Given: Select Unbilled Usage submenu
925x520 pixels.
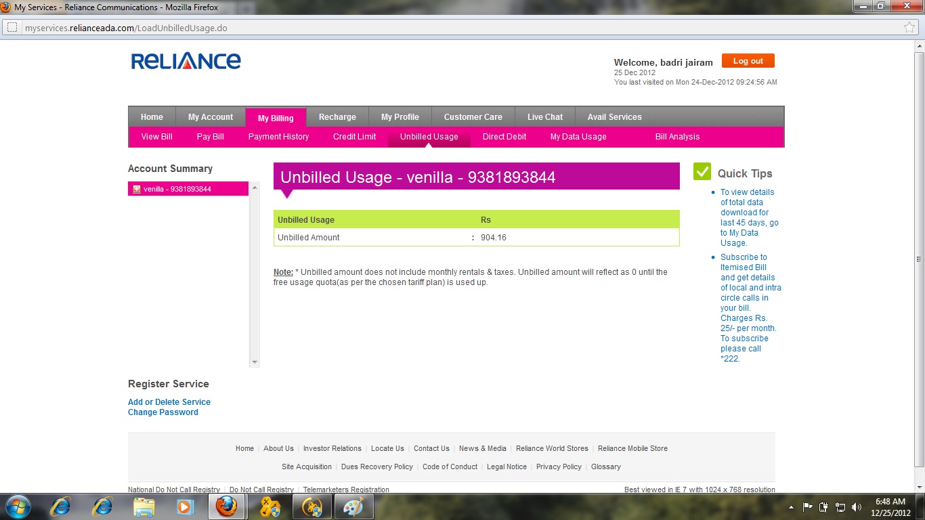Looking at the screenshot, I should 429,137.
